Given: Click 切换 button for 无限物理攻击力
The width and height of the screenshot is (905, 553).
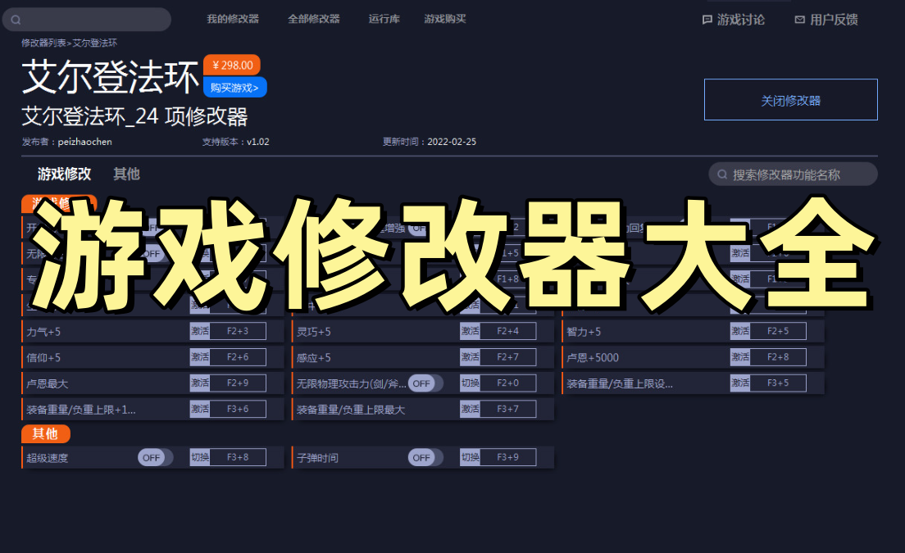Looking at the screenshot, I should pos(470,383).
